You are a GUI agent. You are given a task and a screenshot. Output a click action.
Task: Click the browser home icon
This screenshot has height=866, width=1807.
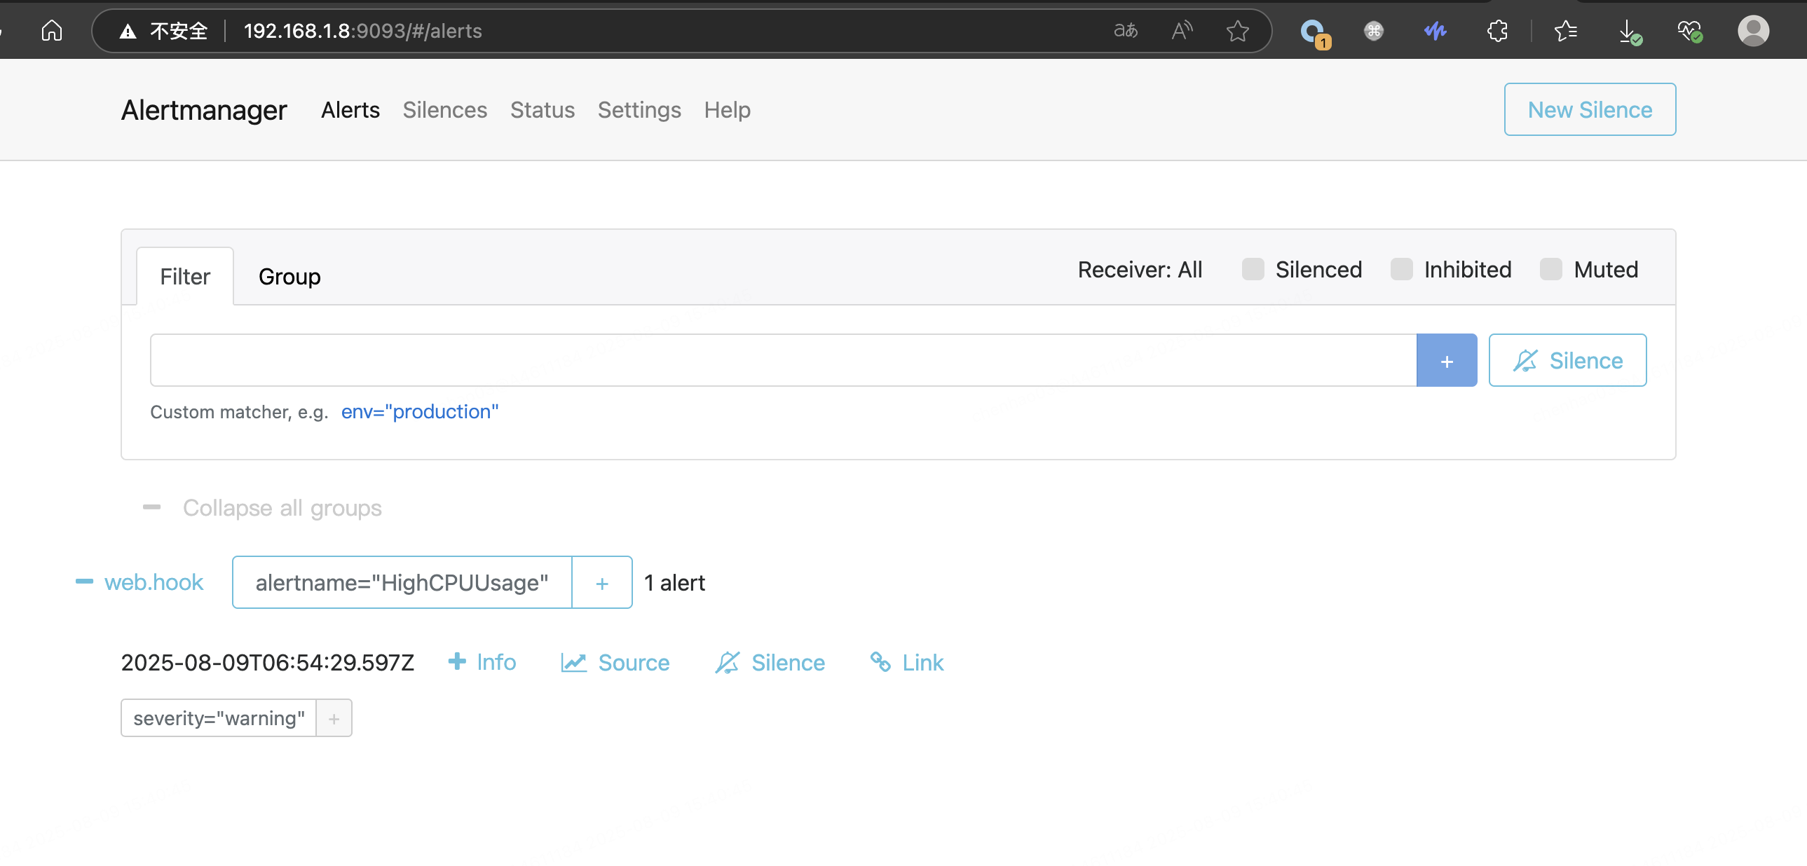coord(52,31)
